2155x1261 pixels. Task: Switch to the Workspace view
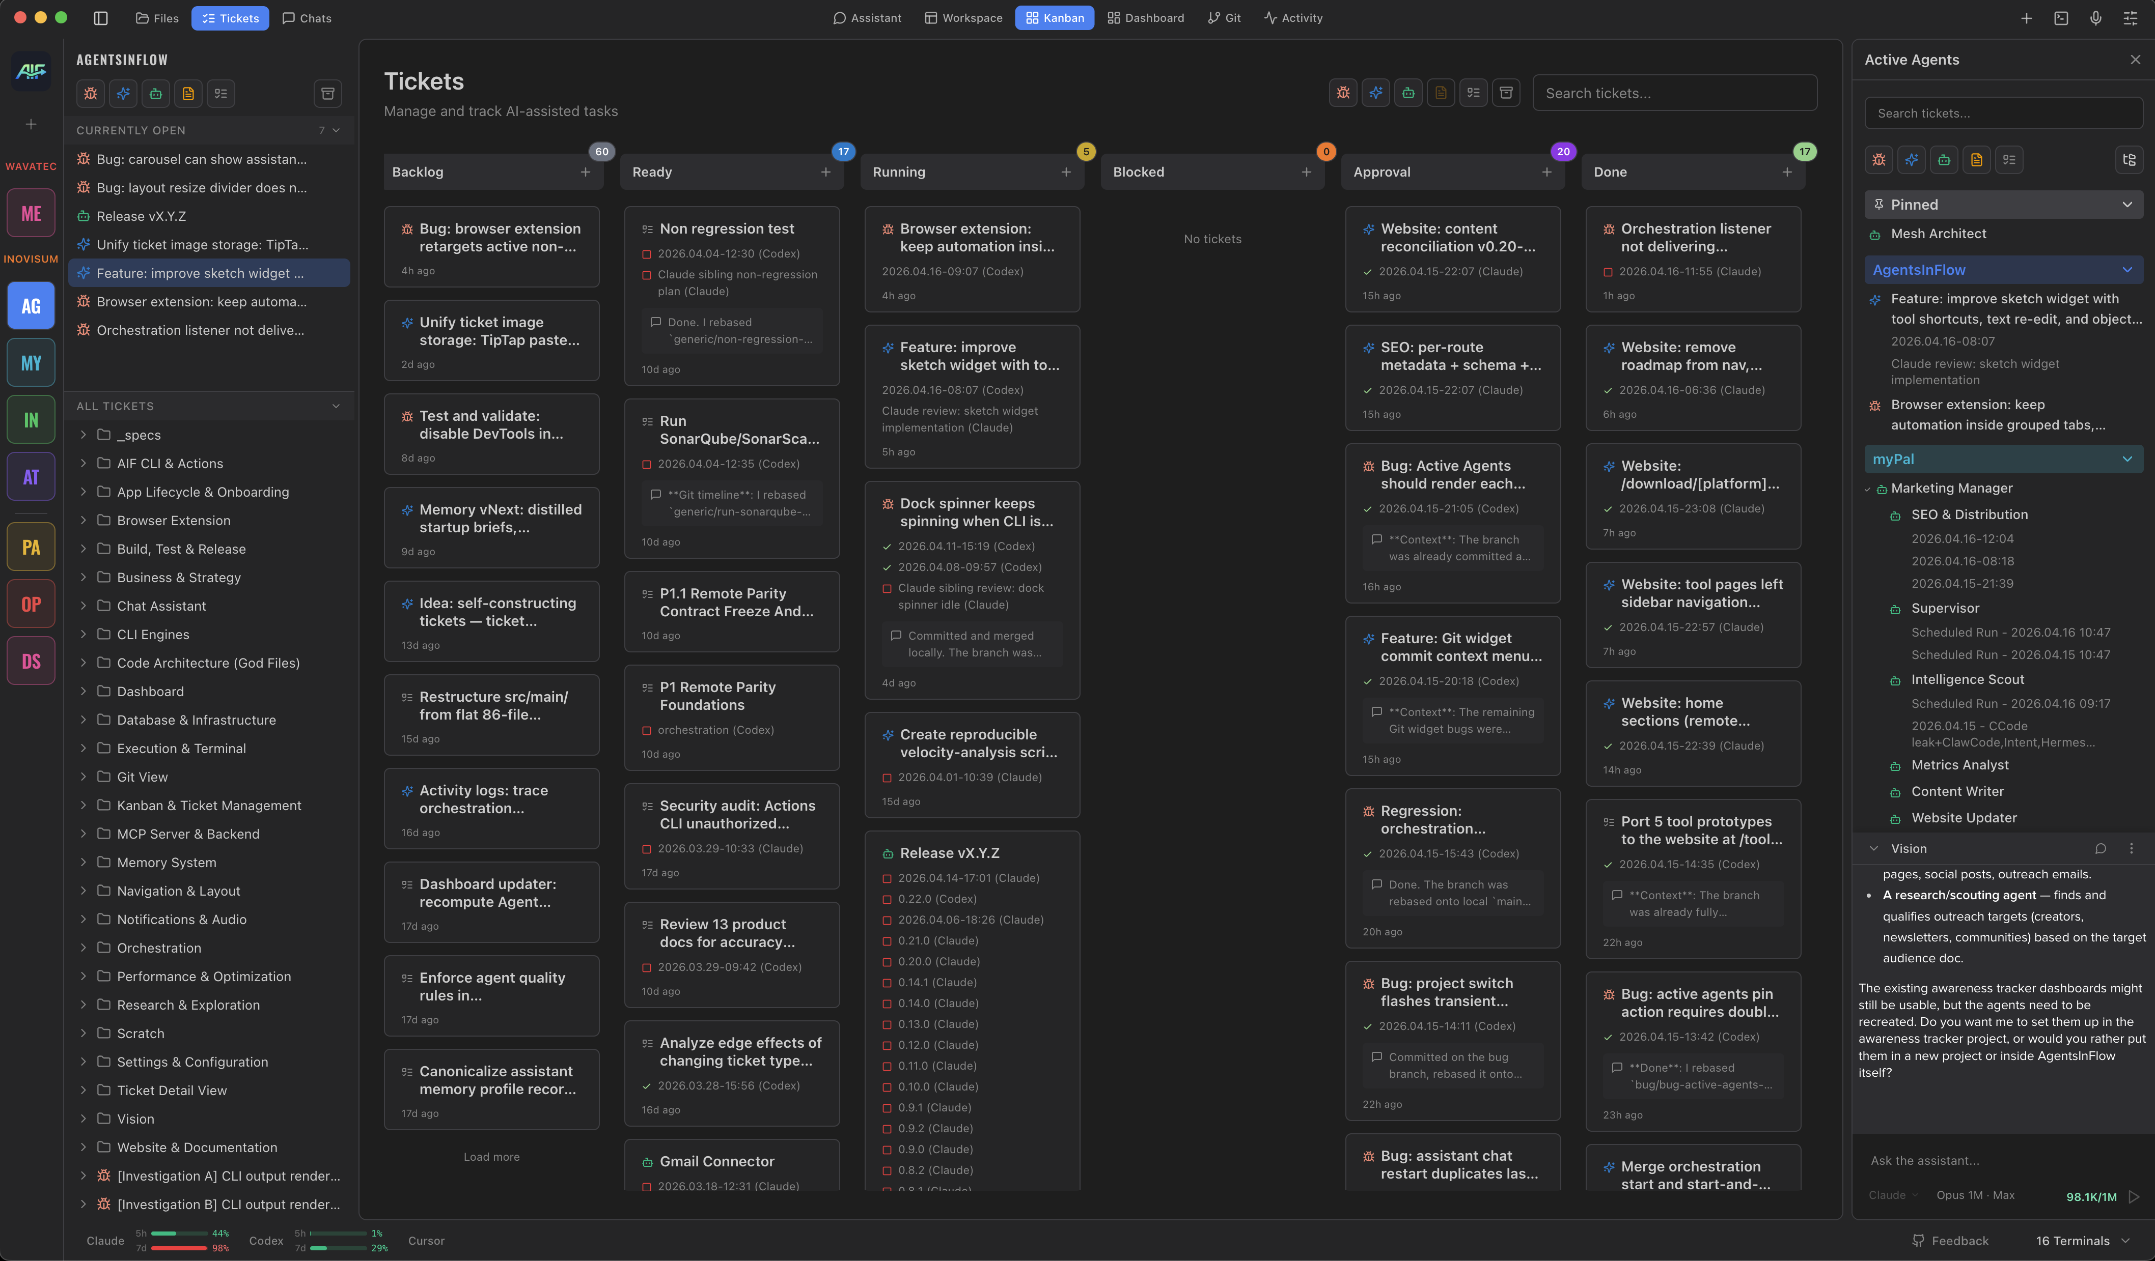click(964, 18)
